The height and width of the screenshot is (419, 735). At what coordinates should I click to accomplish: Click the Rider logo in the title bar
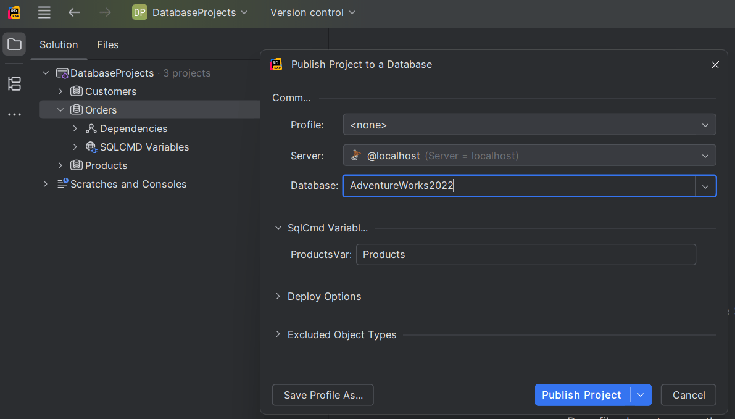(14, 12)
